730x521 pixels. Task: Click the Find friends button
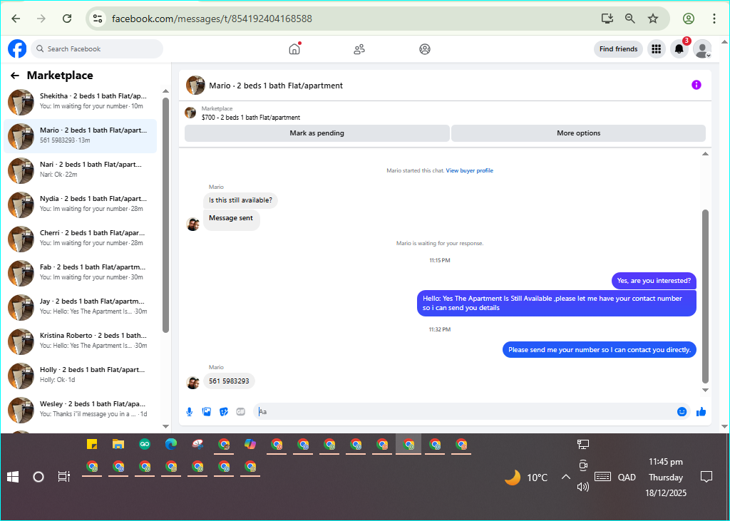click(x=618, y=49)
